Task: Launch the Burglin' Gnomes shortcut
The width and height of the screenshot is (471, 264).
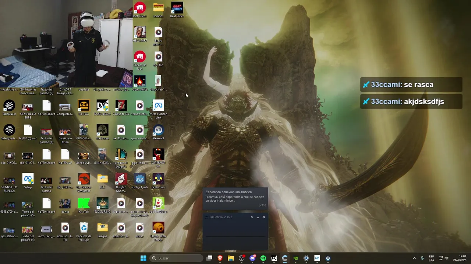Action: click(121, 183)
